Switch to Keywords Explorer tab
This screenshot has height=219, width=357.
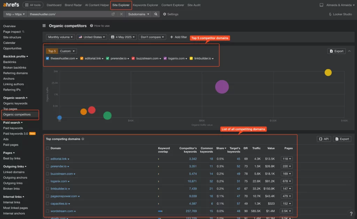click(x=145, y=5)
